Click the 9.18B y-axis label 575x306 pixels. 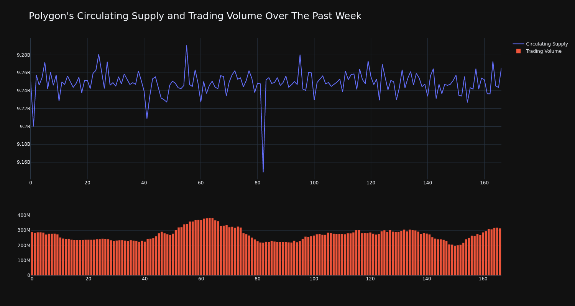23,144
